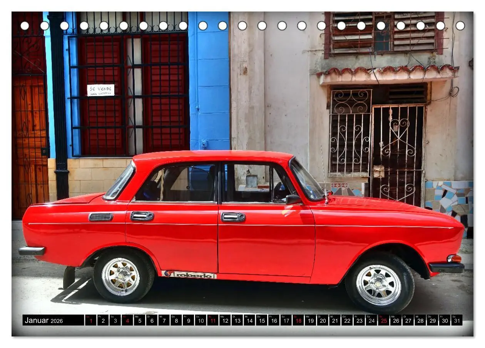Image resolution: width=485 pixels, height=348 pixels.
Task: Select day 22 in the calendar strip
Action: [x=347, y=320]
